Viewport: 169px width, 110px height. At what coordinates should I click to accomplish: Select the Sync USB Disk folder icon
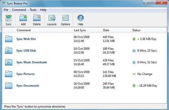pyautogui.click(x=9, y=50)
